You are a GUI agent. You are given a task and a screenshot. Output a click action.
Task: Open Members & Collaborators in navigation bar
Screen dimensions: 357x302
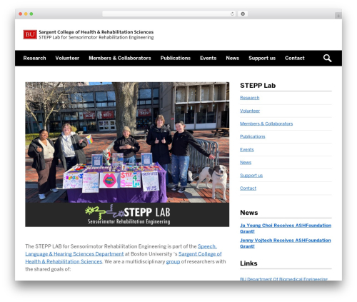pos(120,58)
